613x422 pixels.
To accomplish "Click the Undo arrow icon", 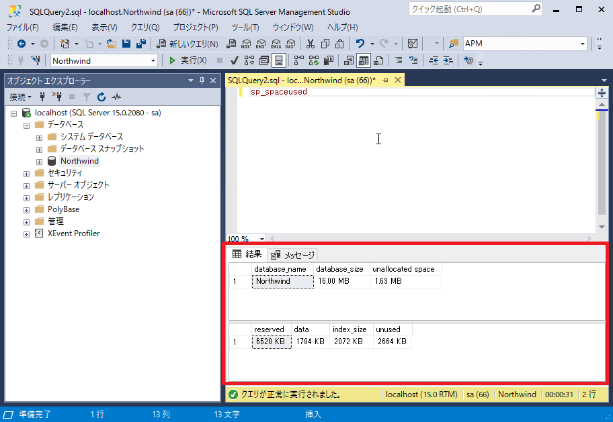I will 360,44.
